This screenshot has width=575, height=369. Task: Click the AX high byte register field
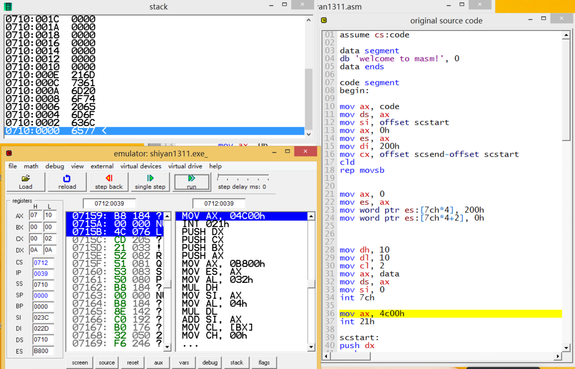[x=35, y=216]
